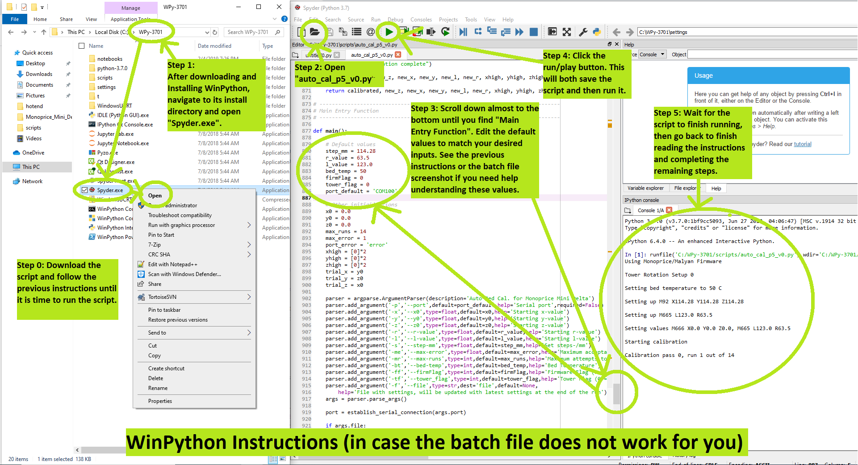
Task: Open the Explorer View ribbon tab
Action: coord(91,19)
